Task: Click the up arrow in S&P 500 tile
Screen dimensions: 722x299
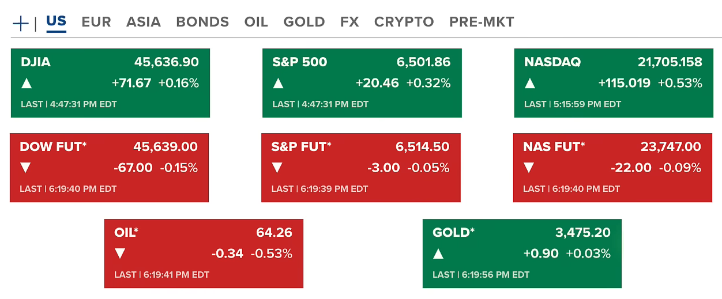Action: point(278,84)
